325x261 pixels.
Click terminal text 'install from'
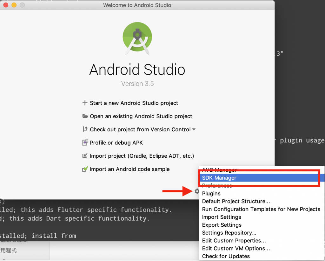click(x=54, y=236)
